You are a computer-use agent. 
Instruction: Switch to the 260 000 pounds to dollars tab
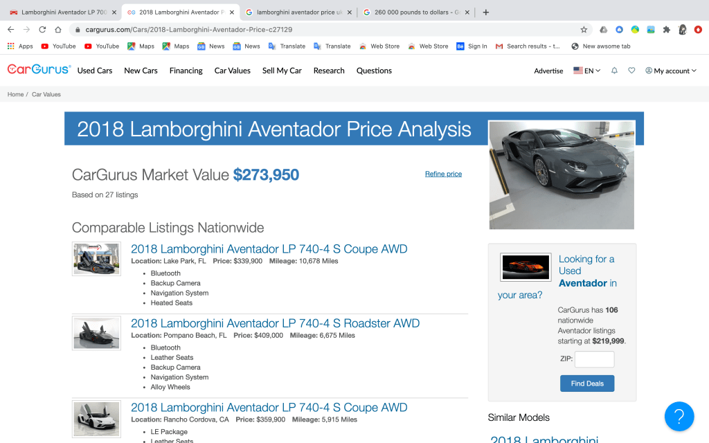[x=416, y=12]
